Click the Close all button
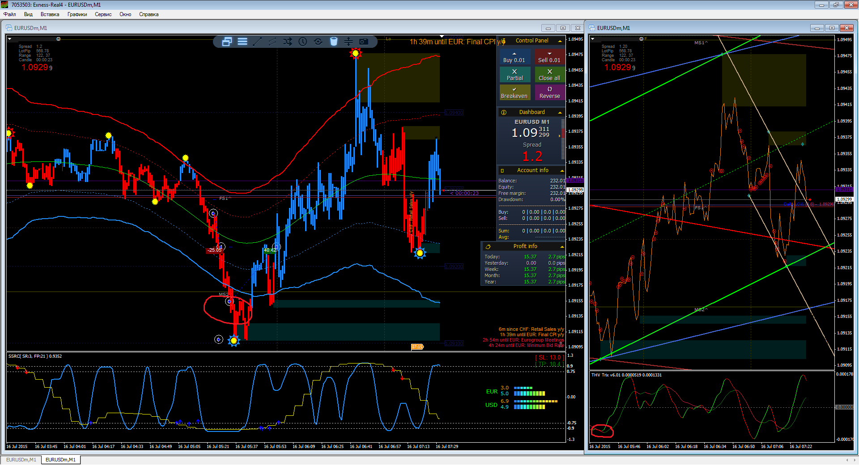The height and width of the screenshot is (465, 859). (x=549, y=75)
